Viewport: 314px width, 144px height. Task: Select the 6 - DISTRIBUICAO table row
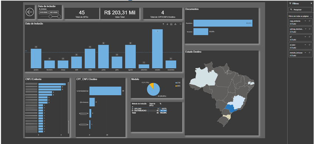149,110
